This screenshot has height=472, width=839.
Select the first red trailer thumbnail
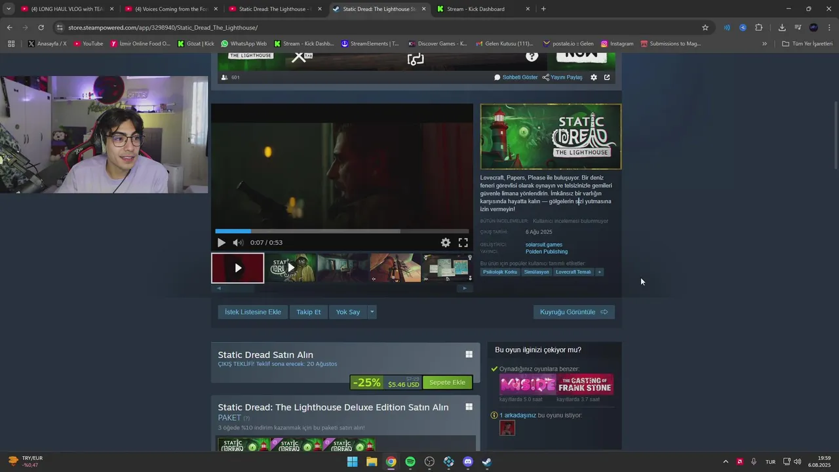pyautogui.click(x=238, y=267)
